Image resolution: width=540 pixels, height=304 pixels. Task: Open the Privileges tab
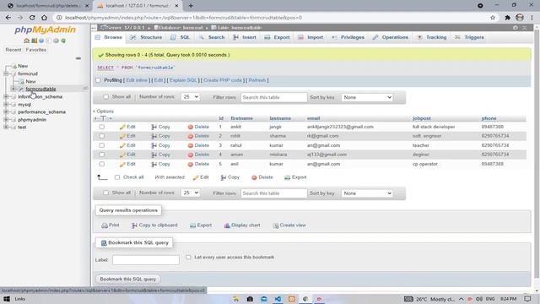[348, 37]
